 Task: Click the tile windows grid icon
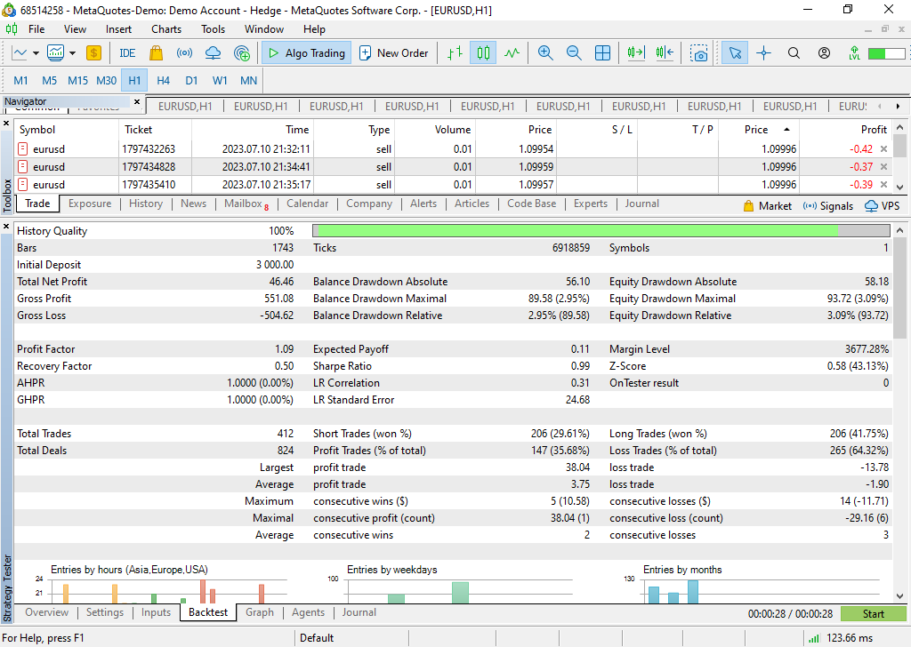(x=602, y=53)
